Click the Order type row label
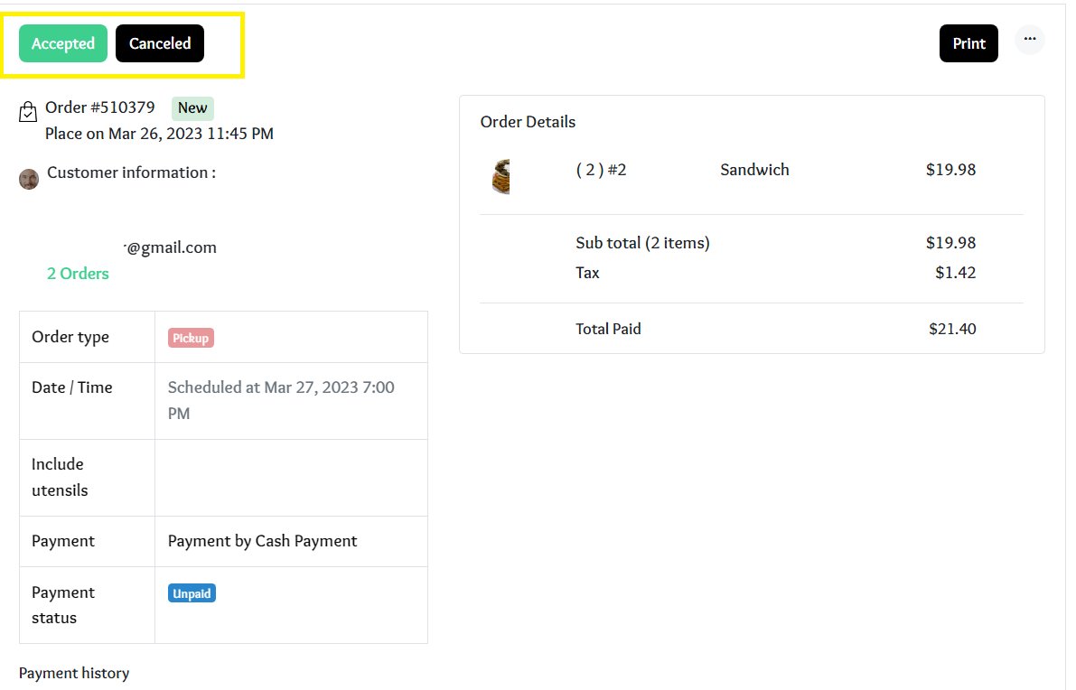This screenshot has width=1076, height=690. [70, 337]
